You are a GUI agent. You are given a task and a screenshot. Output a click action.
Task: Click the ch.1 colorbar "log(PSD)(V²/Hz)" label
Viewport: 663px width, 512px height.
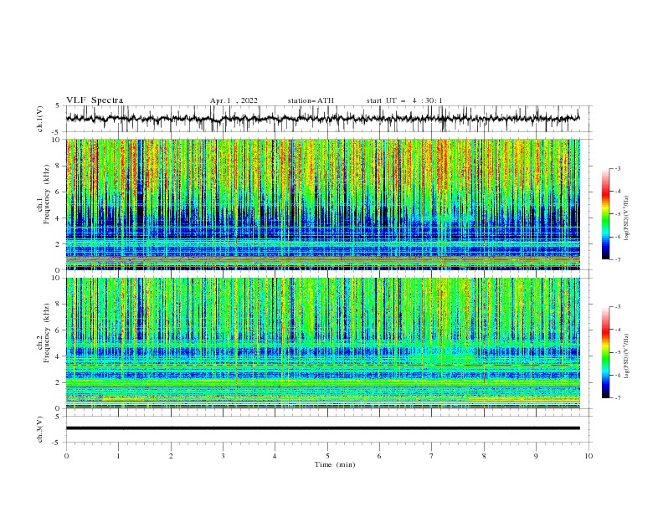coord(627,218)
